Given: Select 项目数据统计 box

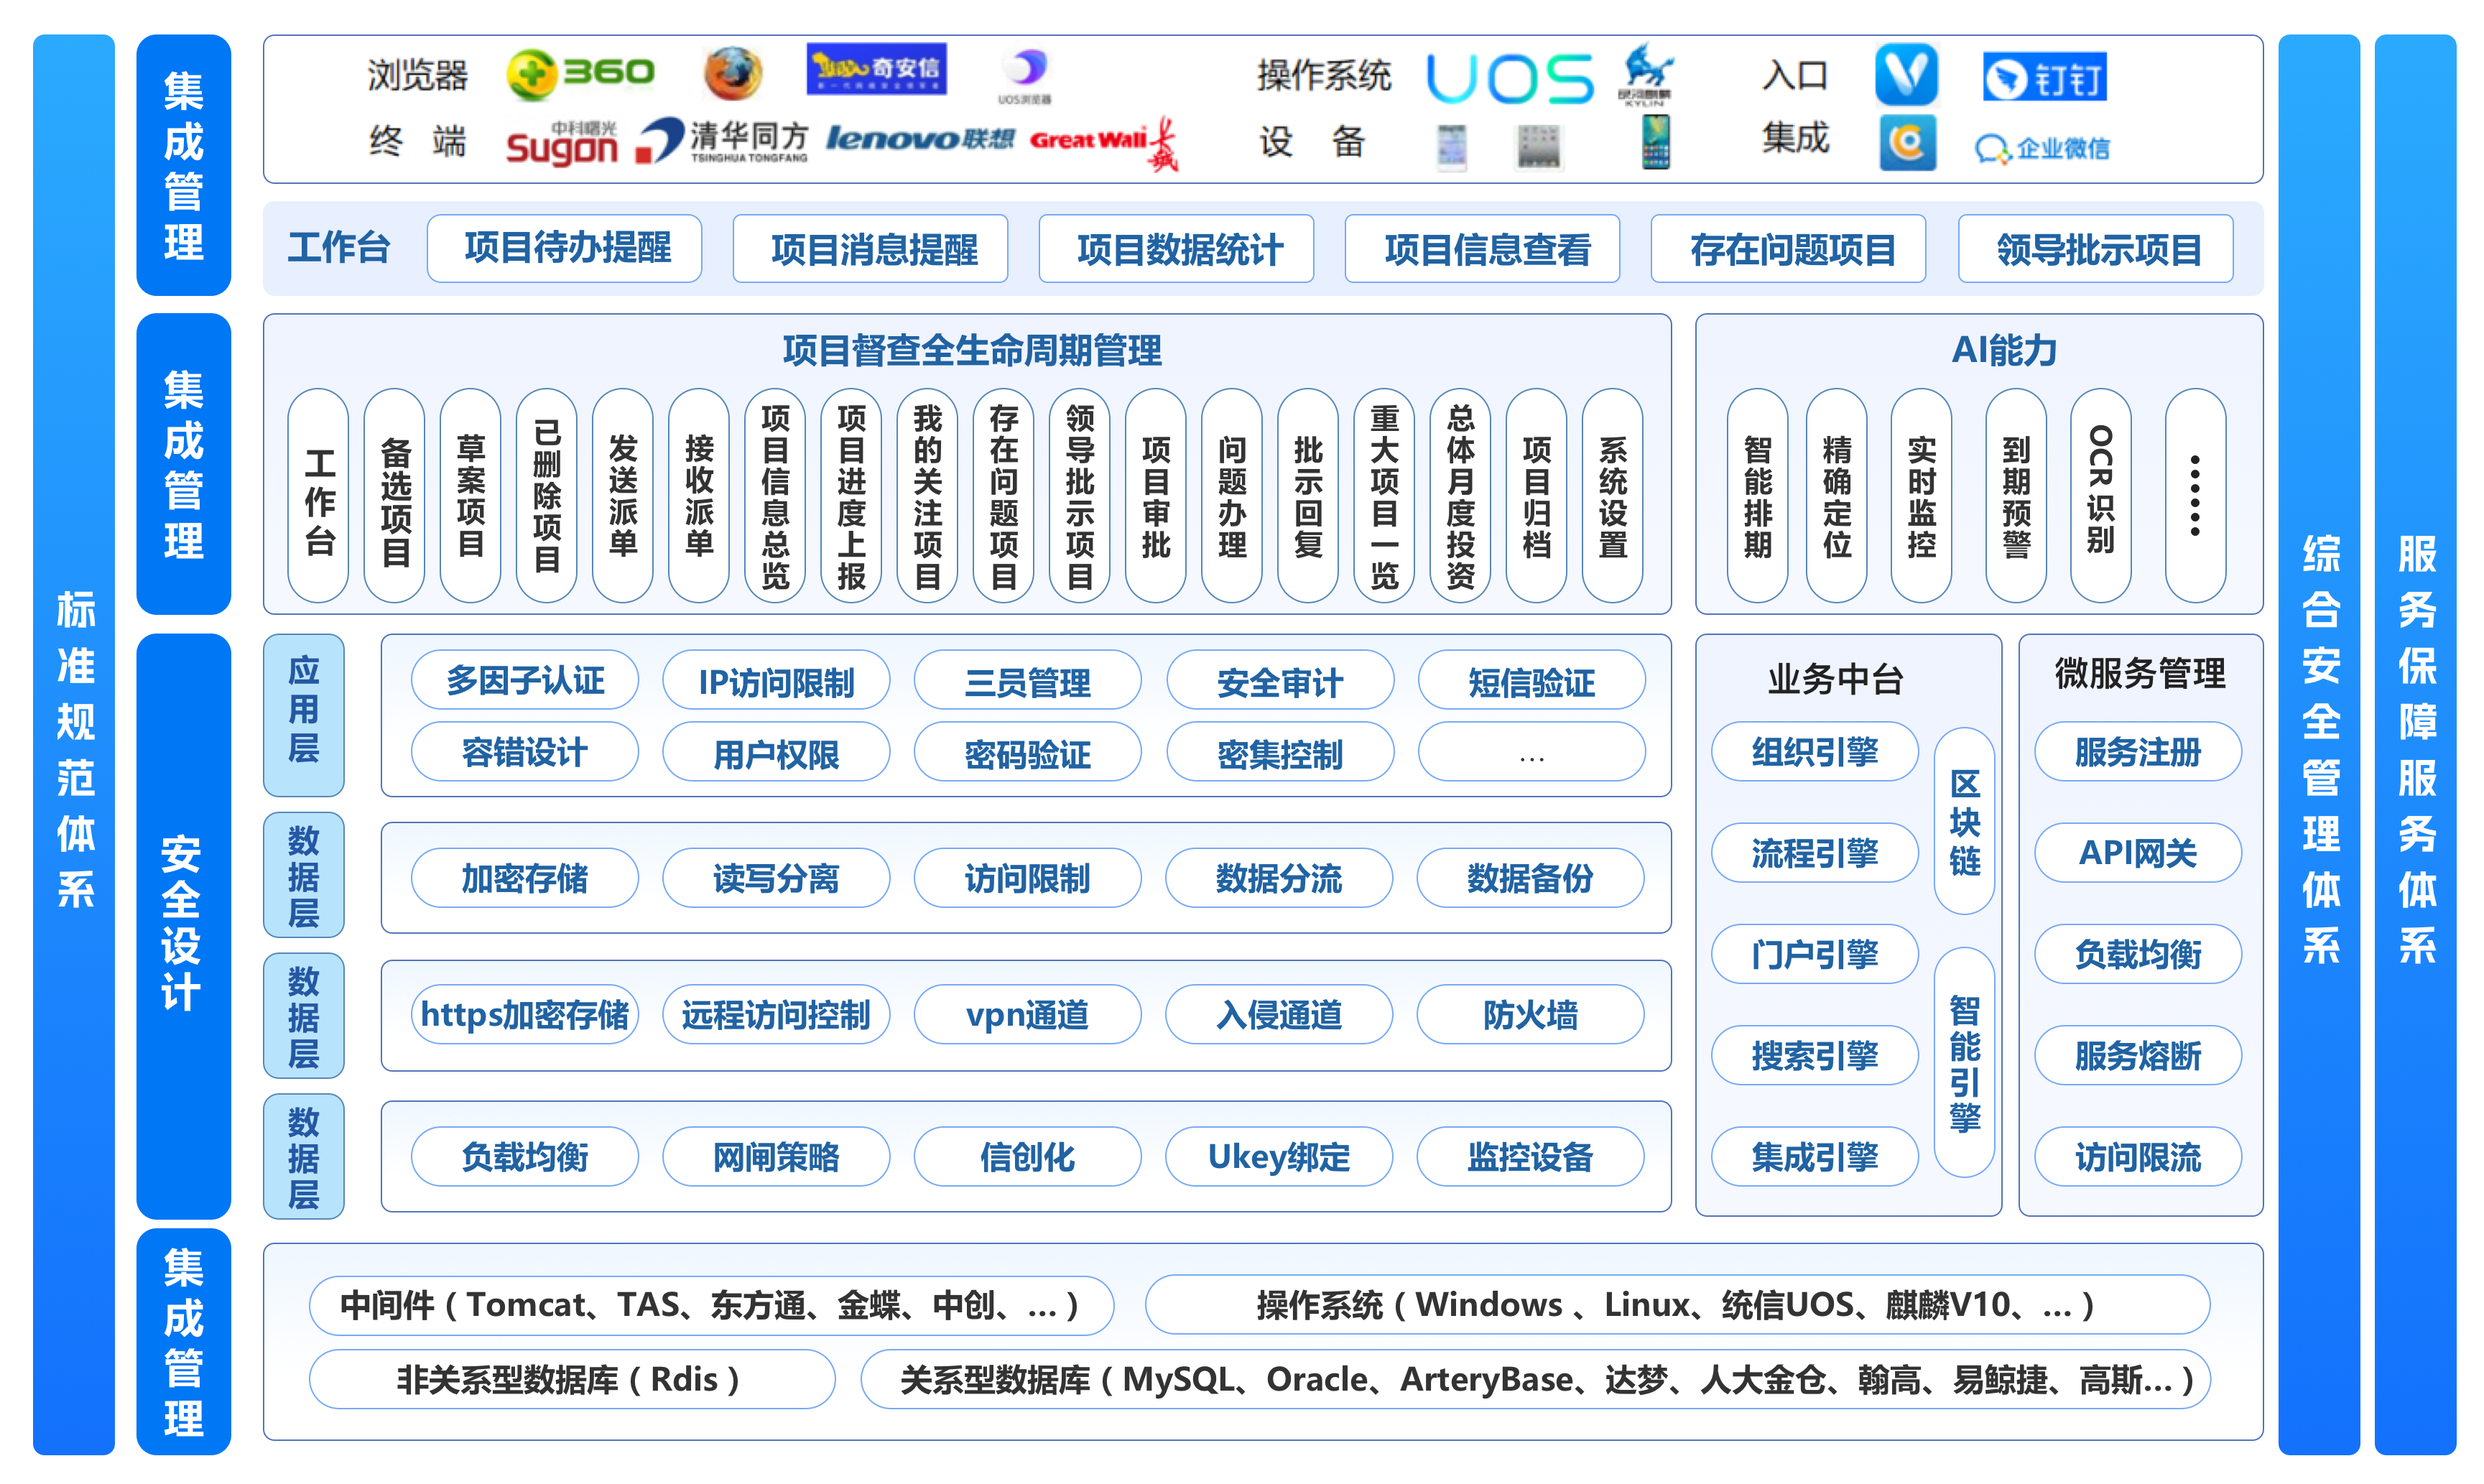Looking at the screenshot, I should (1177, 248).
